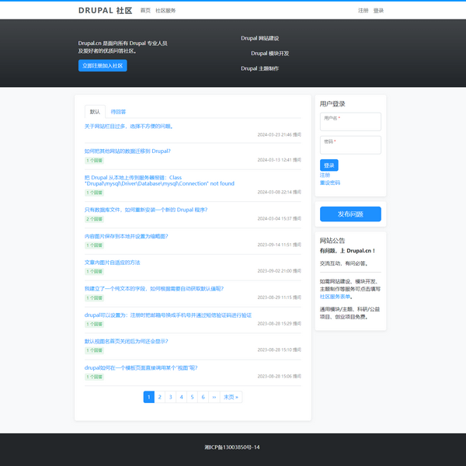Focus the 用户名 input field

pyautogui.click(x=349, y=122)
